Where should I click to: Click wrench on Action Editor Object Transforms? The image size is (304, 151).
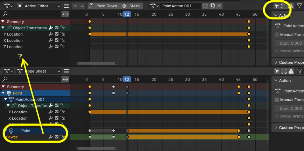click(51, 28)
